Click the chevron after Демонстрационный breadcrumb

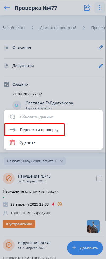(84, 28)
